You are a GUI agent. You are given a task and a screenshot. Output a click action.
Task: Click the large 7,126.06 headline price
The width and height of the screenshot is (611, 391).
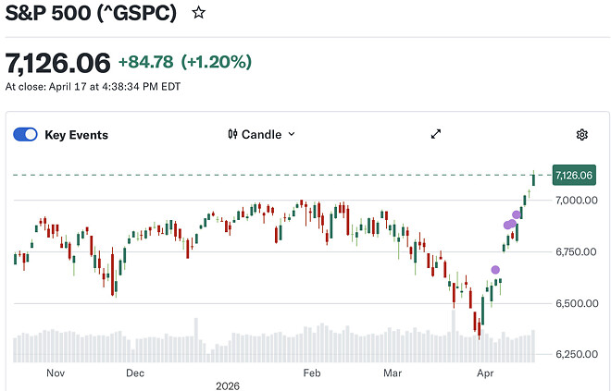click(x=57, y=62)
